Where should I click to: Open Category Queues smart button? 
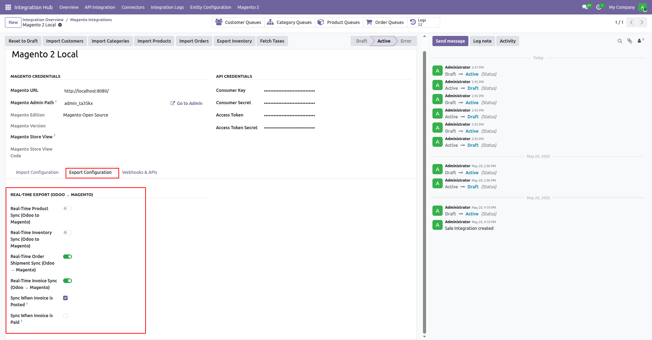tap(289, 22)
